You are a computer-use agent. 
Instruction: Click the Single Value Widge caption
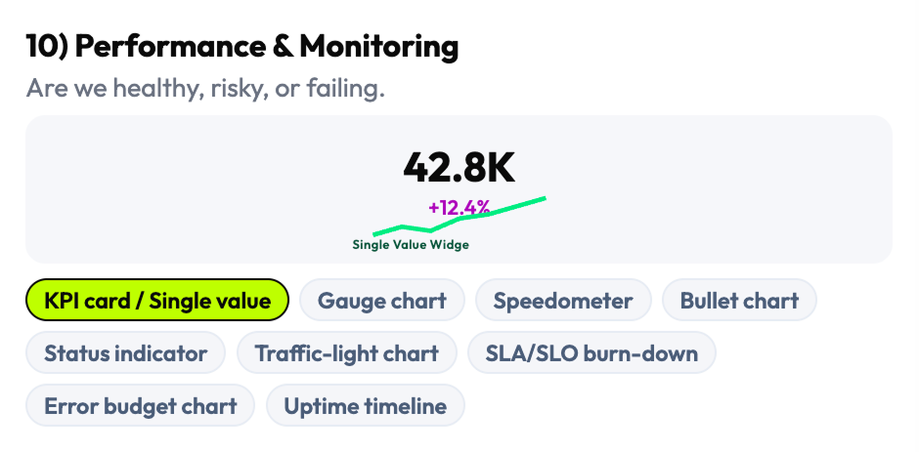(x=411, y=245)
